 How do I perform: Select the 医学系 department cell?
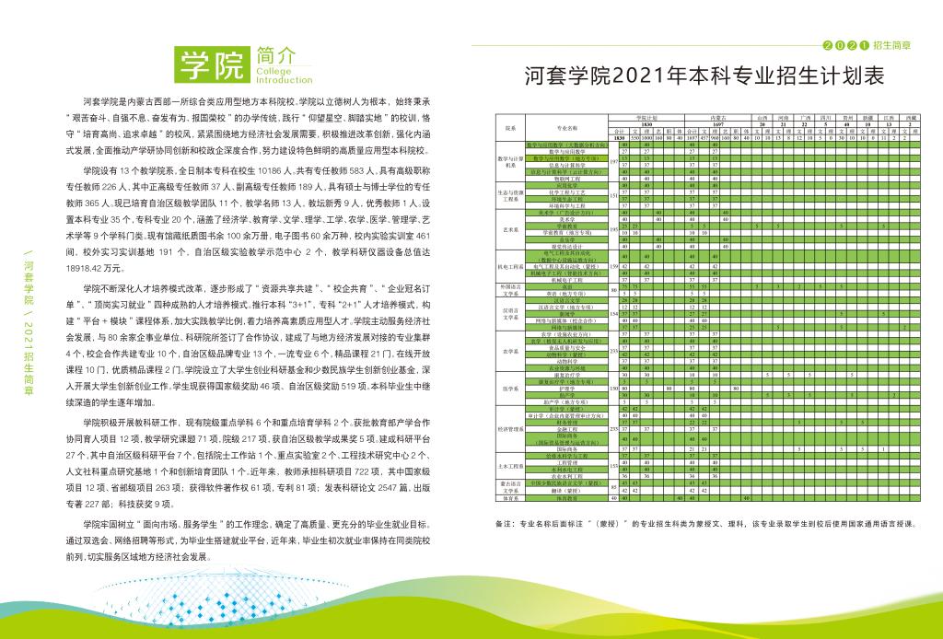coord(510,389)
